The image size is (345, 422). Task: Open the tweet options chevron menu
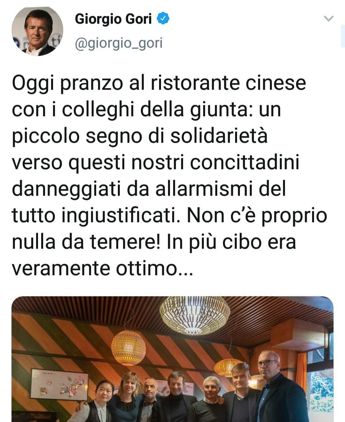coord(329,19)
